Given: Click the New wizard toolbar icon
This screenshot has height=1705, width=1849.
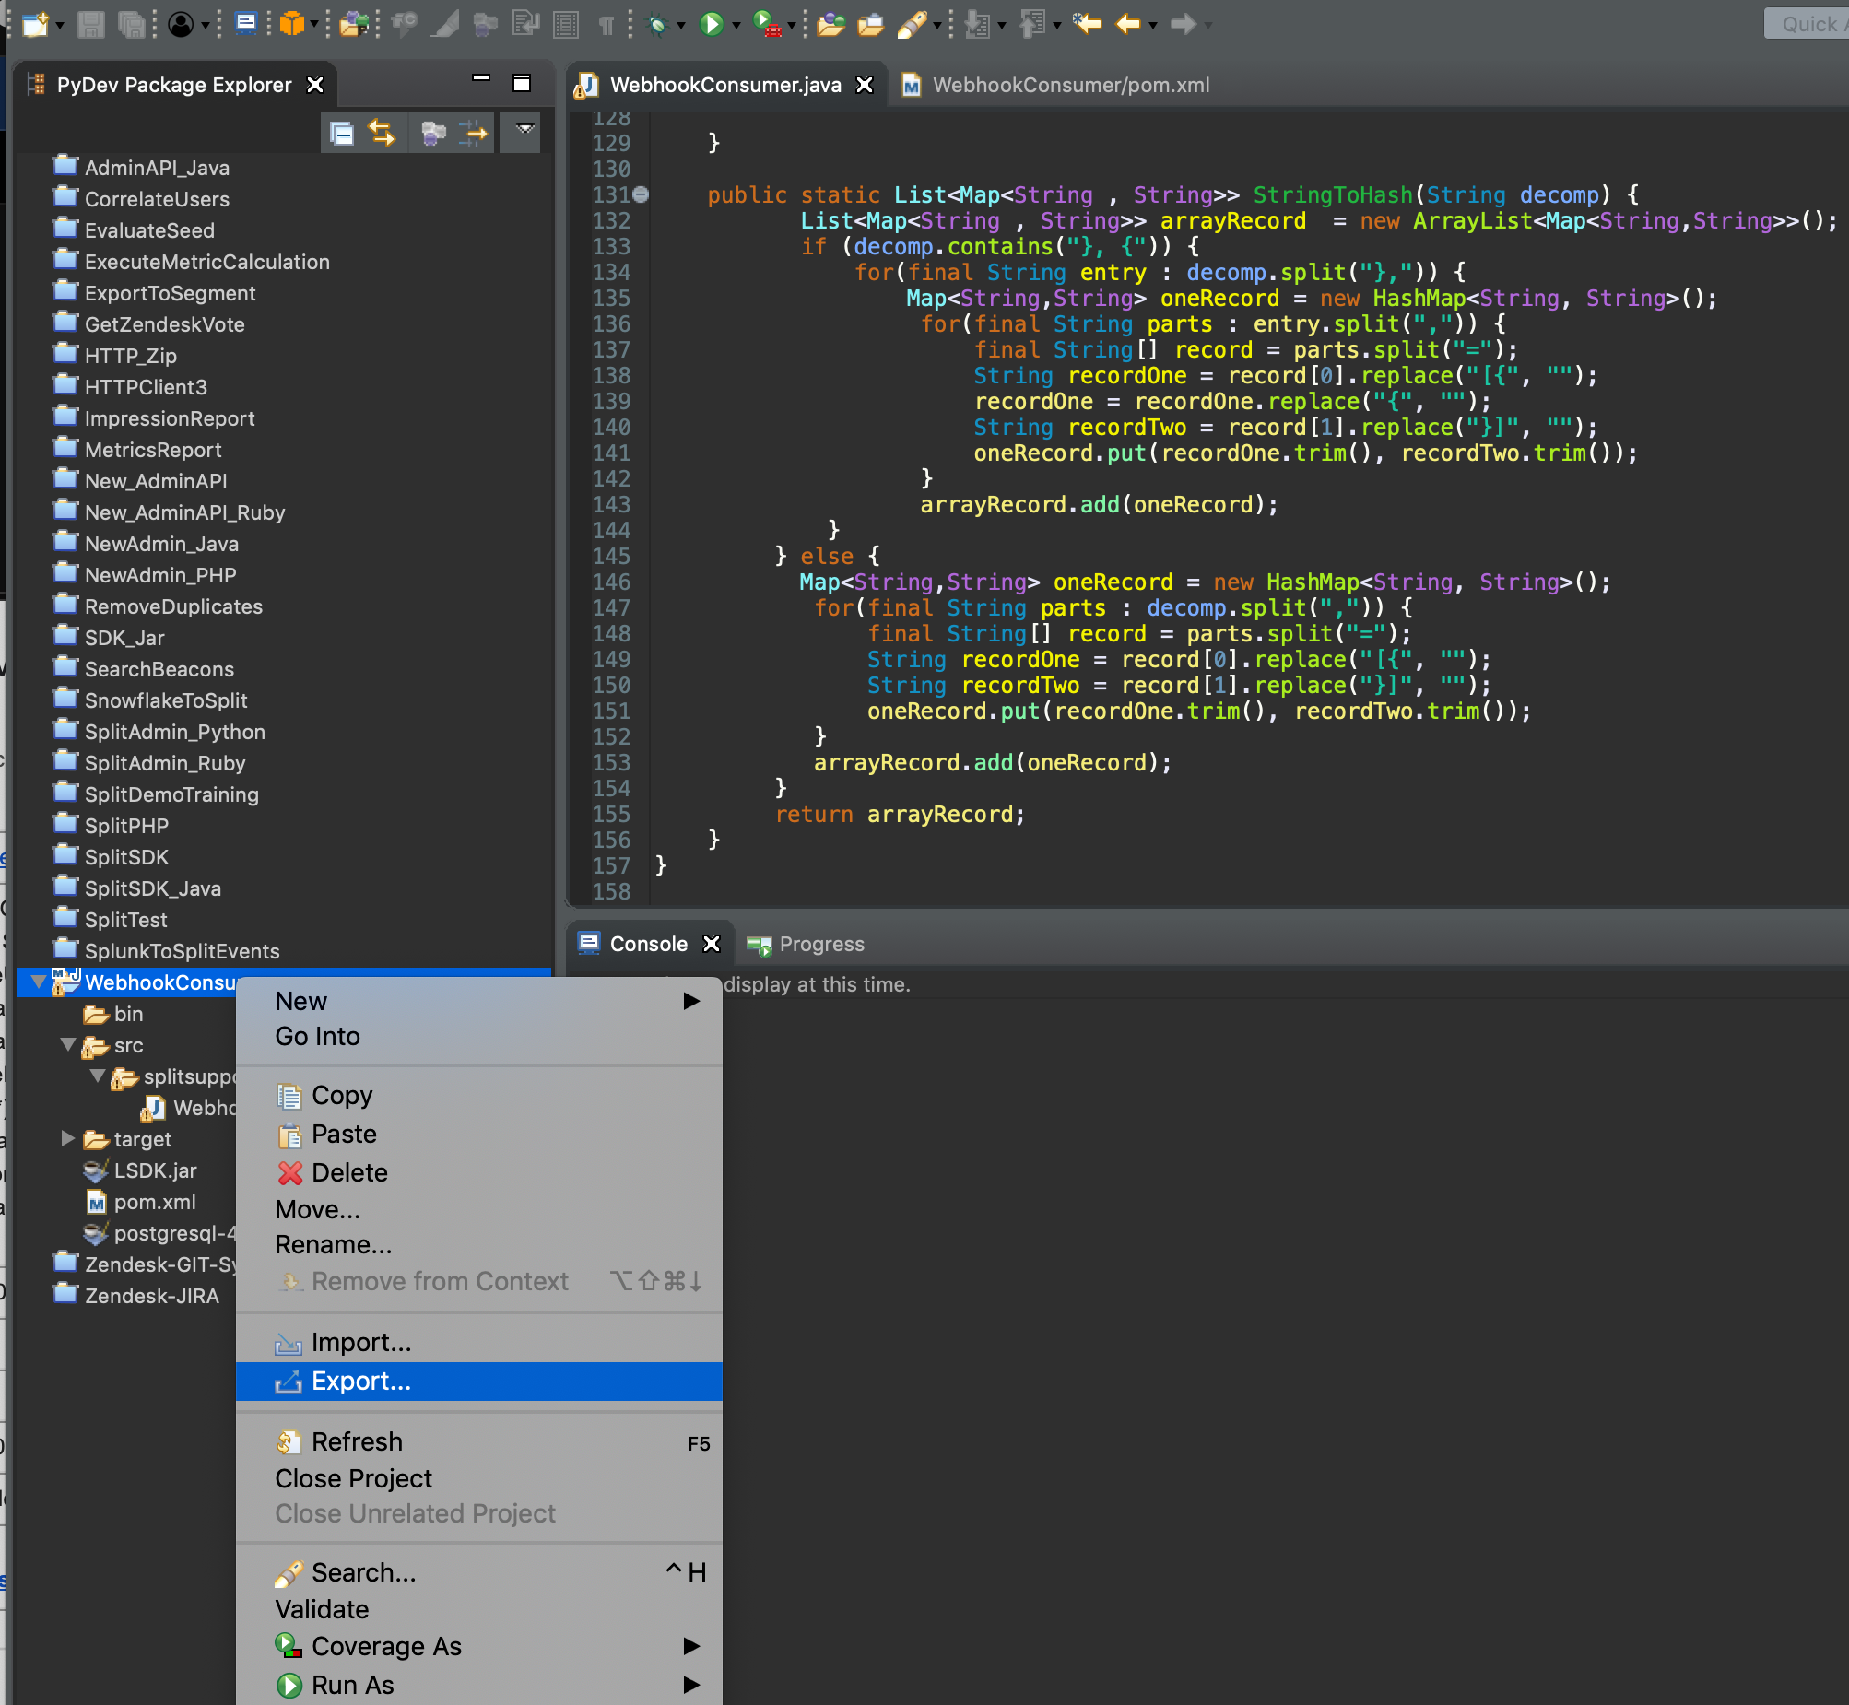Looking at the screenshot, I should tap(35, 24).
